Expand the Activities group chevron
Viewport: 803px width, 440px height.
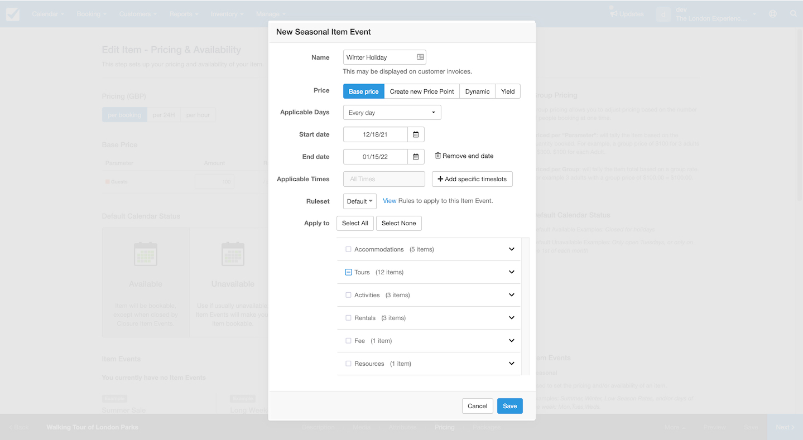click(x=512, y=295)
